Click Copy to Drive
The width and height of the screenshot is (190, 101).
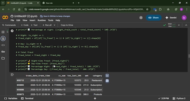click(67, 25)
